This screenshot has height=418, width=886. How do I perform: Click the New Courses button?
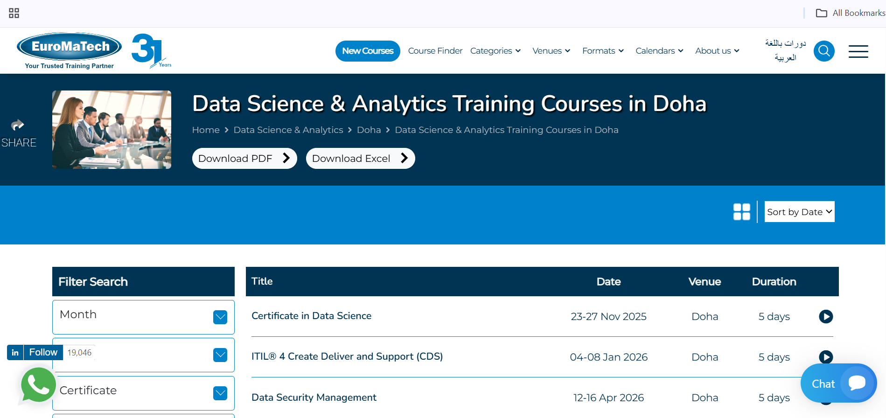(368, 51)
